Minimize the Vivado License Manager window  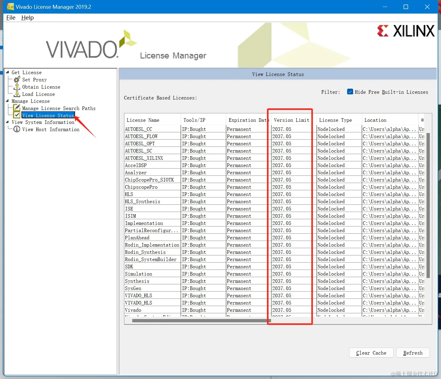385,7
